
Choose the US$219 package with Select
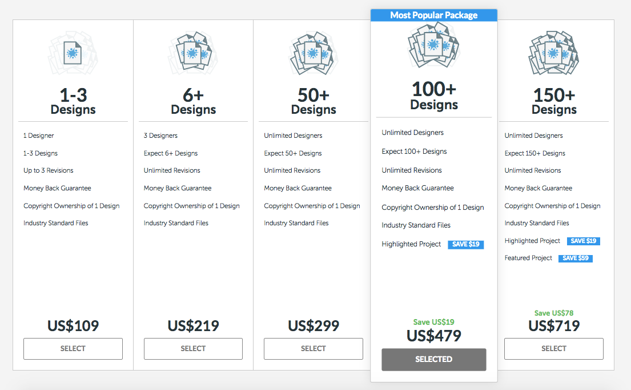193,348
